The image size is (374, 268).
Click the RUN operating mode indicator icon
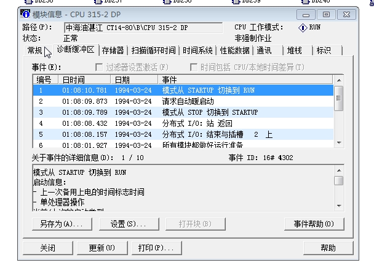[303, 28]
